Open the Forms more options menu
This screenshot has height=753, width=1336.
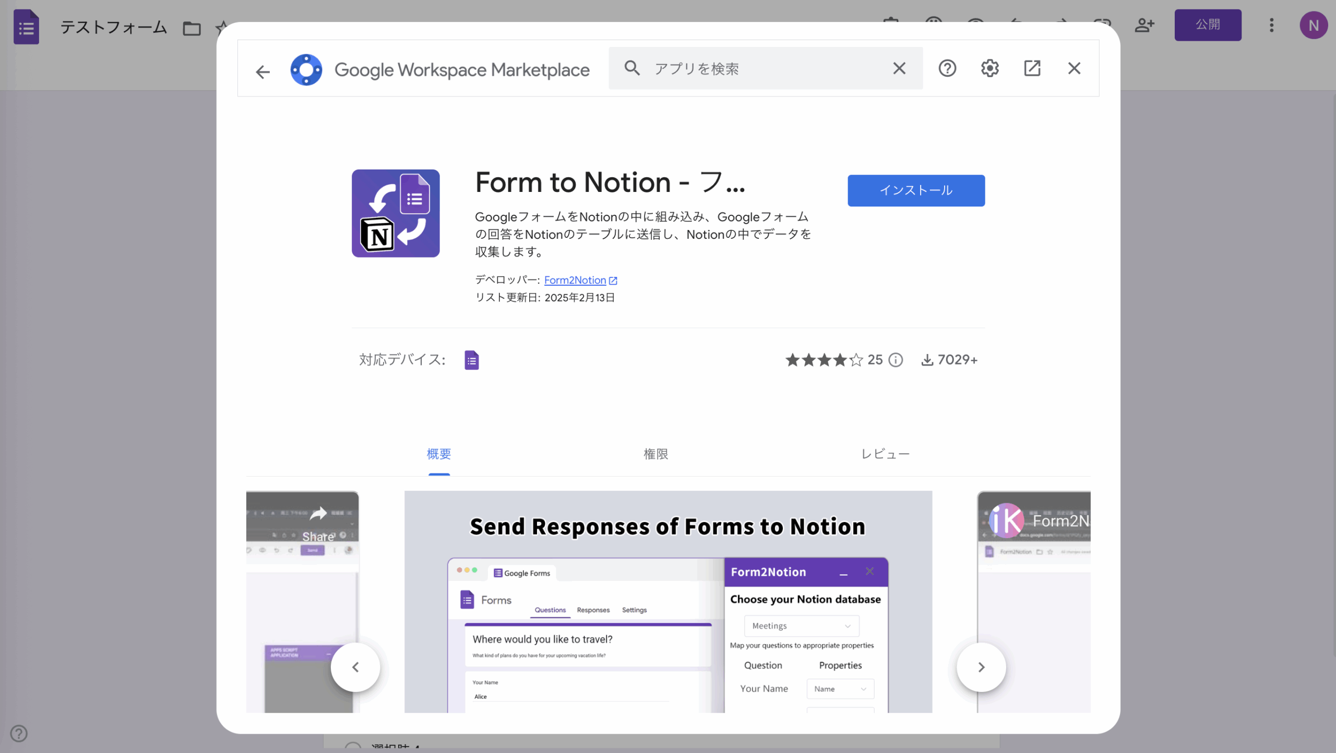pyautogui.click(x=1271, y=25)
